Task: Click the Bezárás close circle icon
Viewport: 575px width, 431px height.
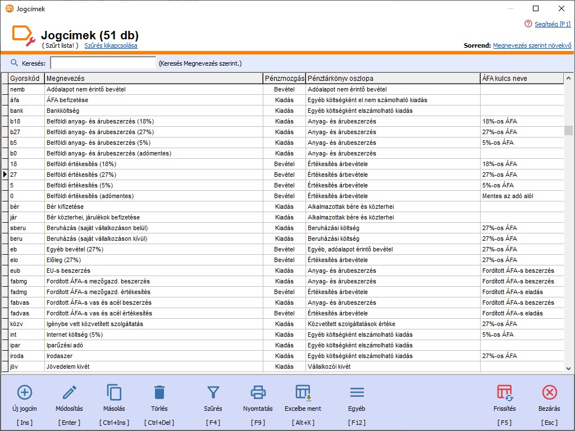Action: (549, 392)
